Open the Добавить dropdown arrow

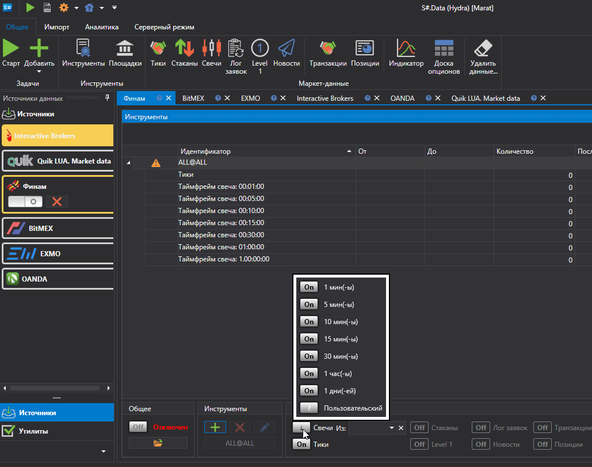39,71
